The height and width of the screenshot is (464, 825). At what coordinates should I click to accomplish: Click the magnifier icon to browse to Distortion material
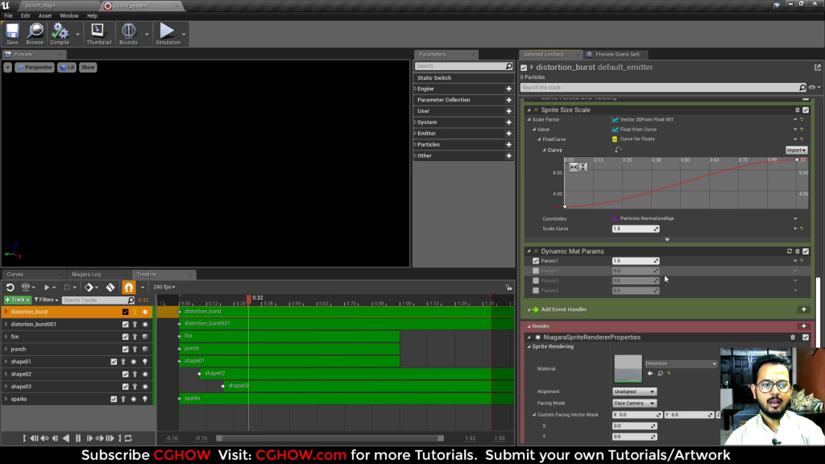[x=659, y=374]
